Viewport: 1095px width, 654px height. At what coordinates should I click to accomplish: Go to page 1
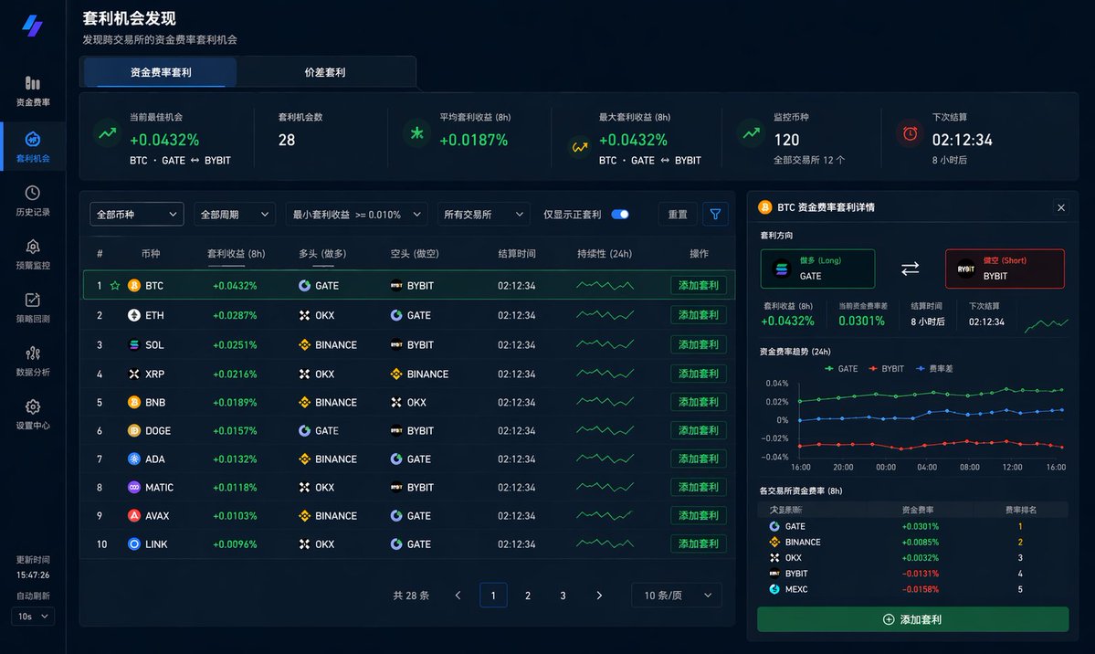coord(493,596)
